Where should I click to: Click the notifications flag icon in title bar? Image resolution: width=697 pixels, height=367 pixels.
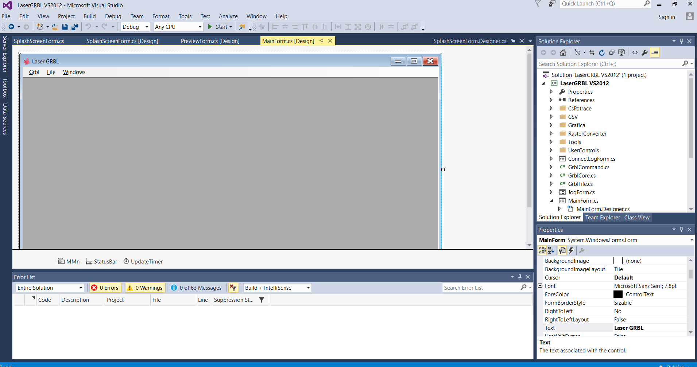click(538, 4)
